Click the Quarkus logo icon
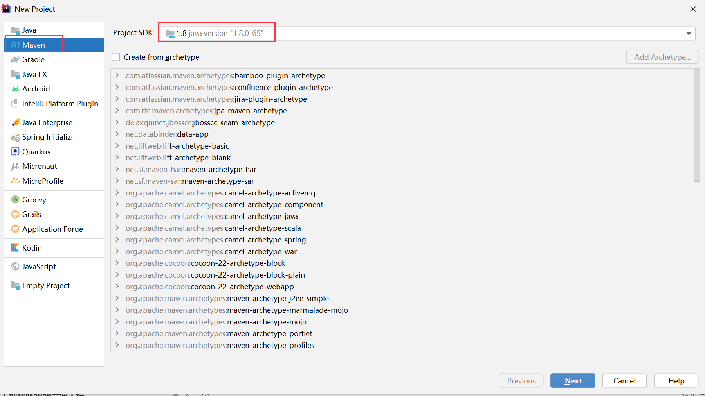Screen dimensions: 705x396 [x=15, y=152]
